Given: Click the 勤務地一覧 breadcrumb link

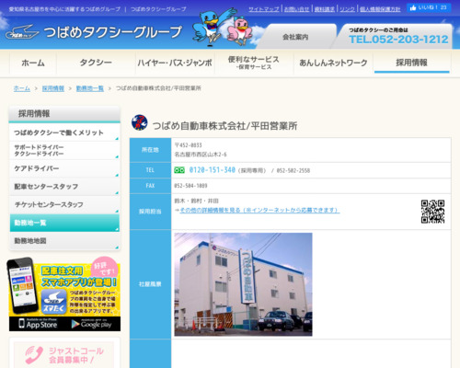Looking at the screenshot, I should (90, 88).
